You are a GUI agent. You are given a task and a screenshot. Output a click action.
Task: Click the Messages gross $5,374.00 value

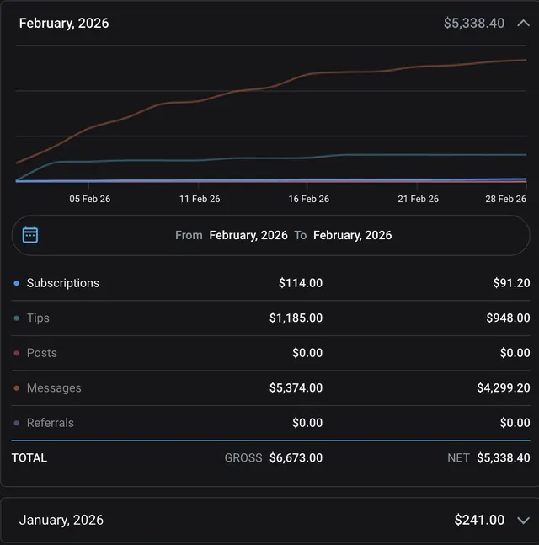[x=296, y=387]
